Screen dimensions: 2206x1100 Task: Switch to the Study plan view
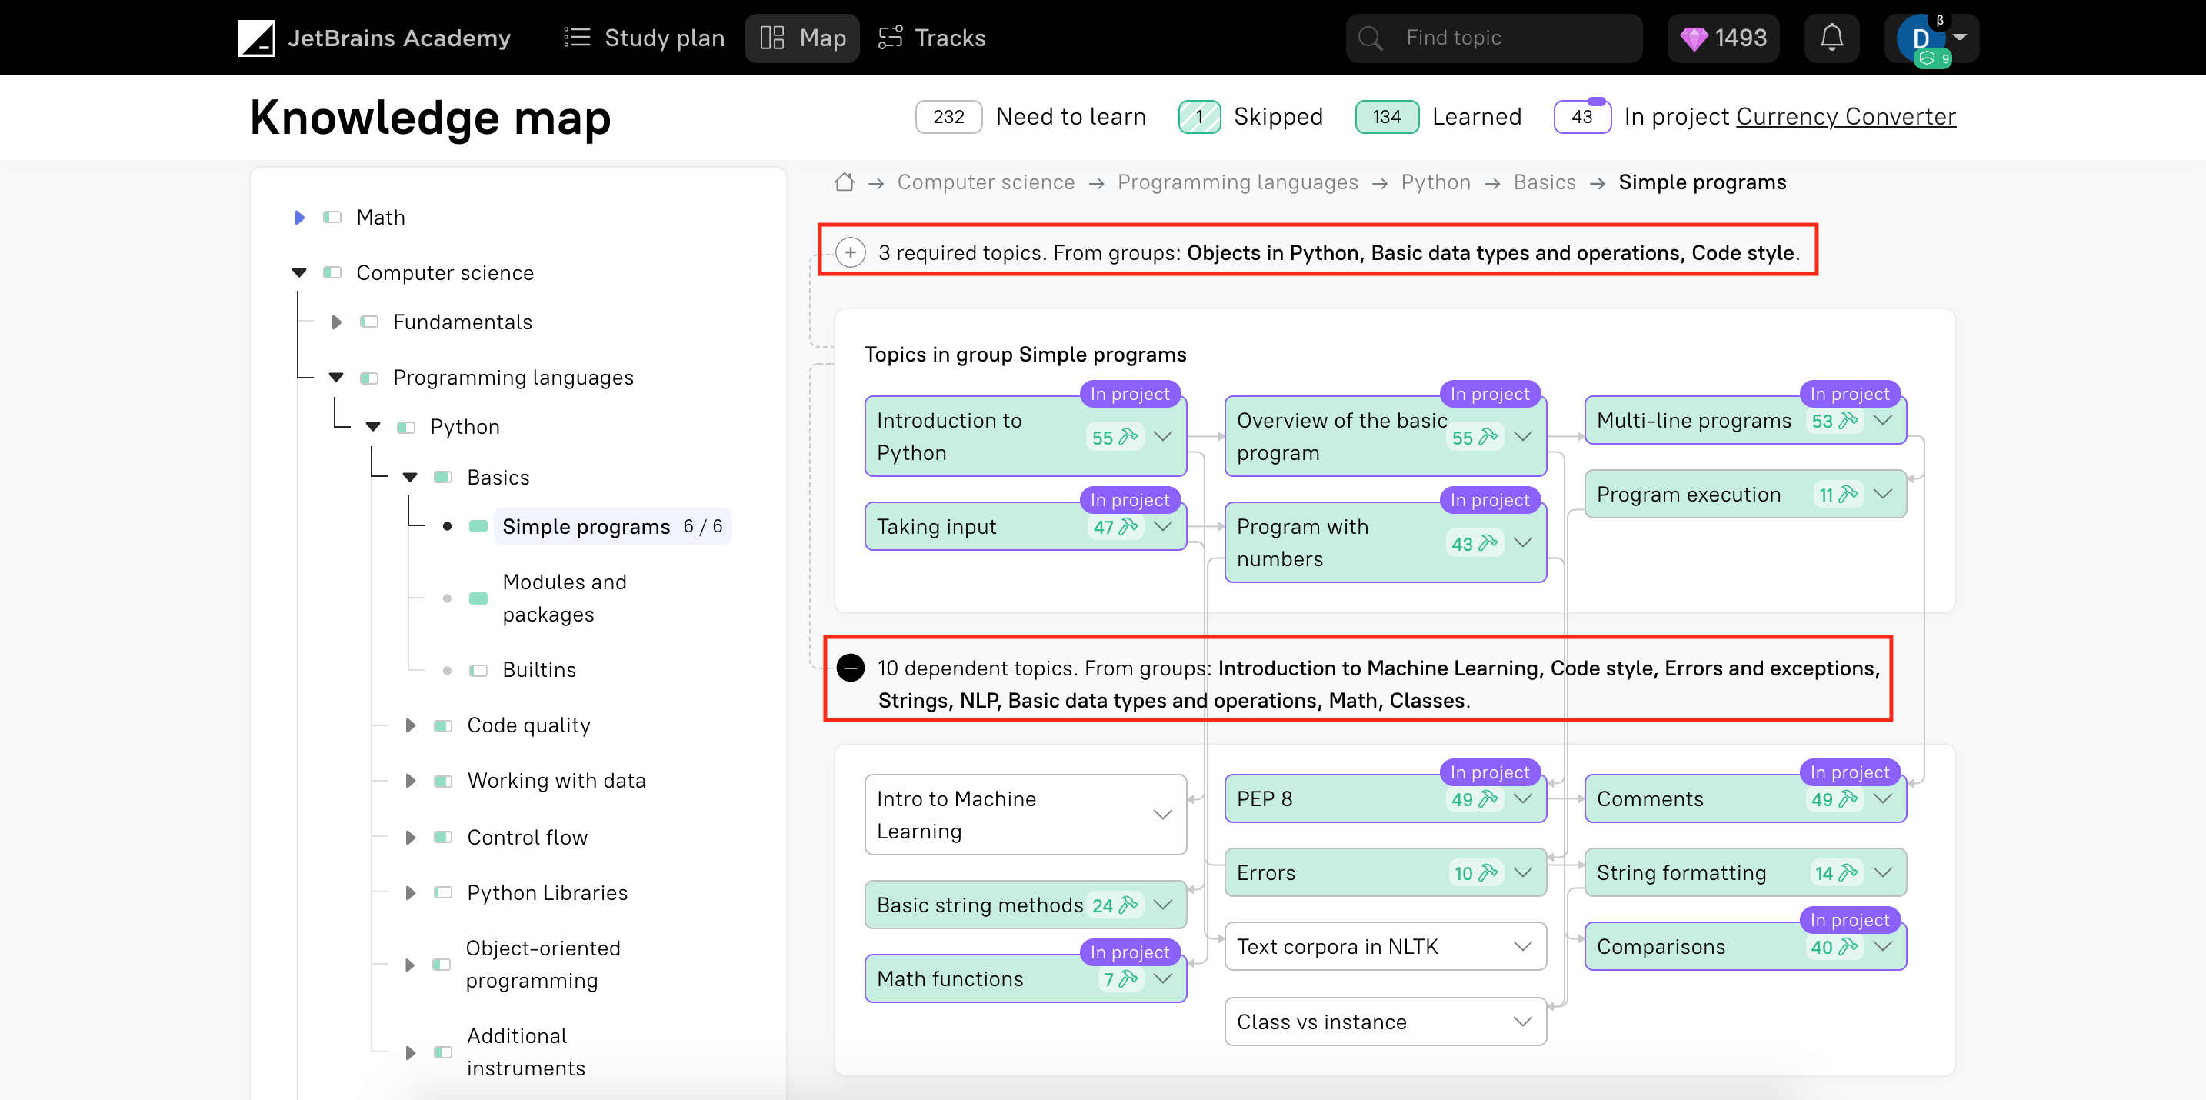644,38
